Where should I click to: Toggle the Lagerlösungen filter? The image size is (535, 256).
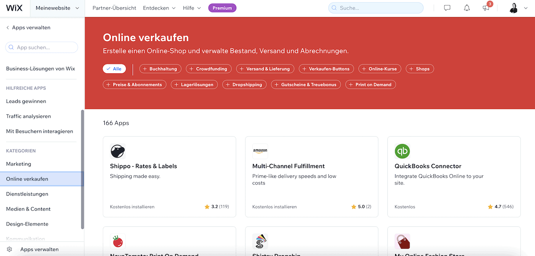195,84
